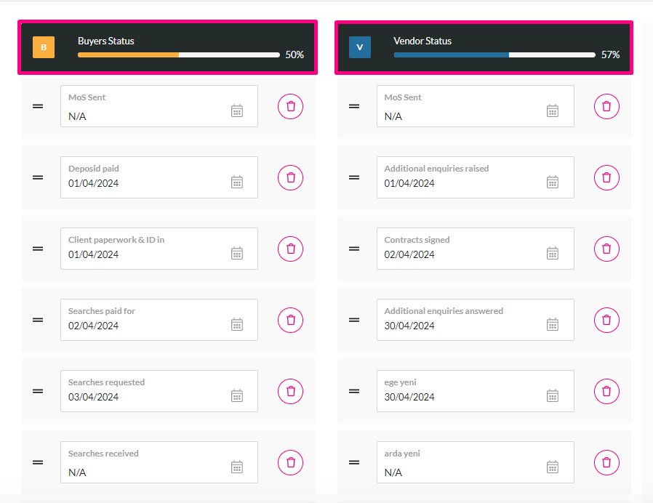Image resolution: width=653 pixels, height=503 pixels.
Task: Click the Buyers Status progress bar
Action: pos(179,55)
